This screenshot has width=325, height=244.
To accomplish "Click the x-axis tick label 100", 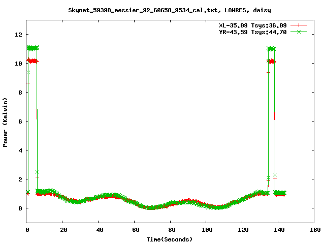I will [207, 230].
